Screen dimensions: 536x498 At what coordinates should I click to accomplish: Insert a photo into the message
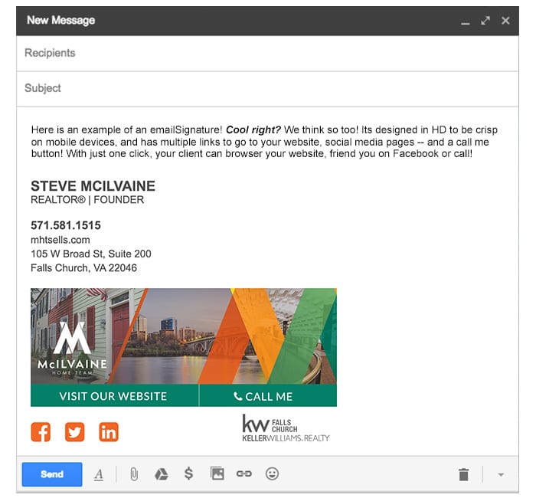[x=217, y=473]
